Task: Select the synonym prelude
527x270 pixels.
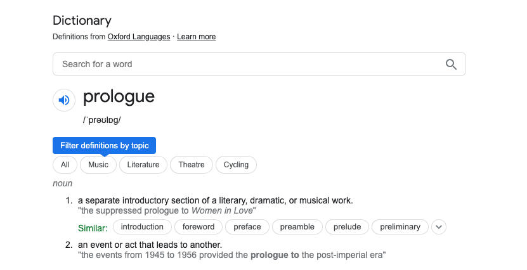Action: tap(347, 227)
